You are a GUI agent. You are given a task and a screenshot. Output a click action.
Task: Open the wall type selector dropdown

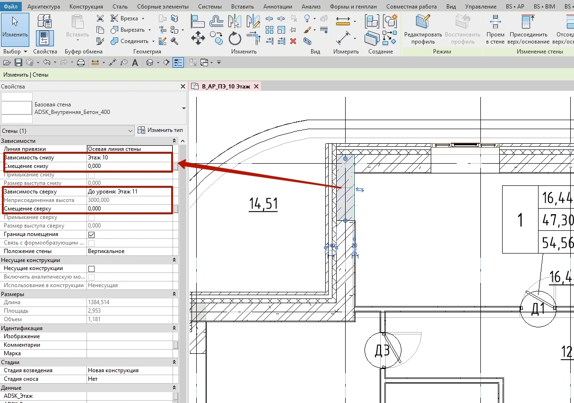(184, 108)
